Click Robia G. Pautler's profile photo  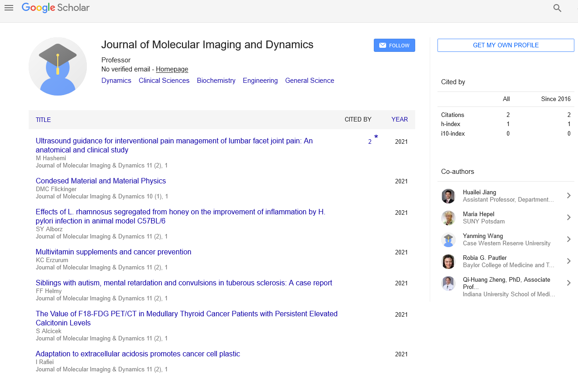448,261
